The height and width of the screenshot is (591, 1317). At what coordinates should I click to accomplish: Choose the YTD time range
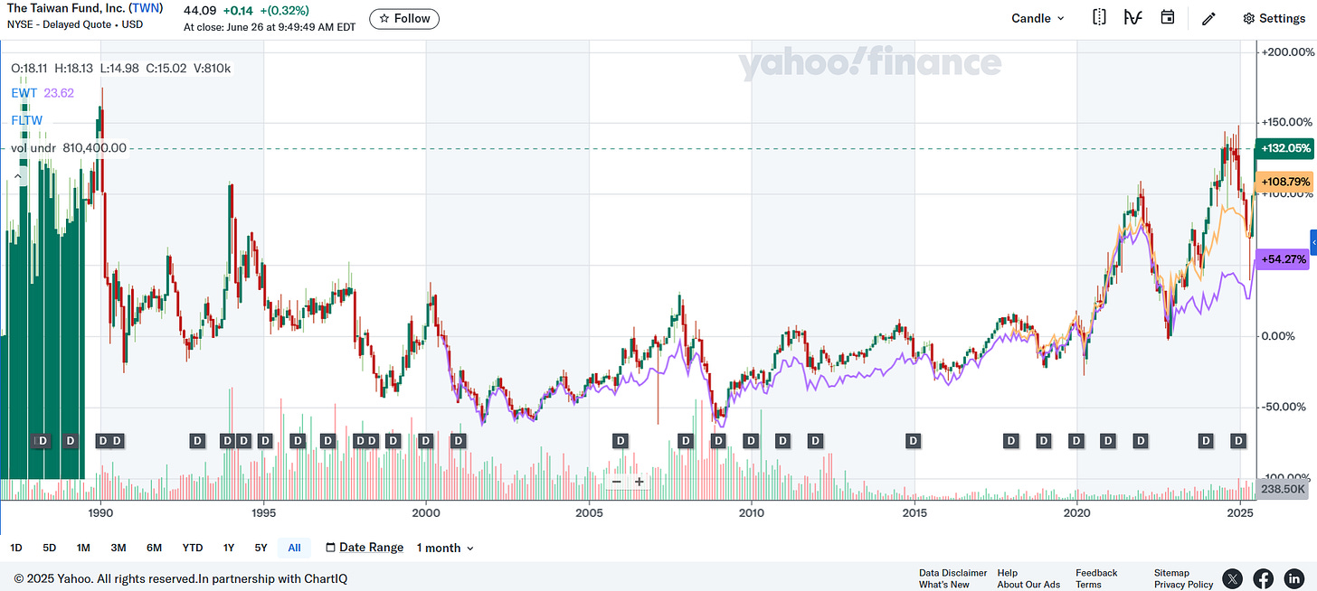193,548
